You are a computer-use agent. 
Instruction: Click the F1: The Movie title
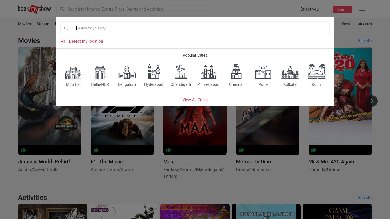pos(107,162)
